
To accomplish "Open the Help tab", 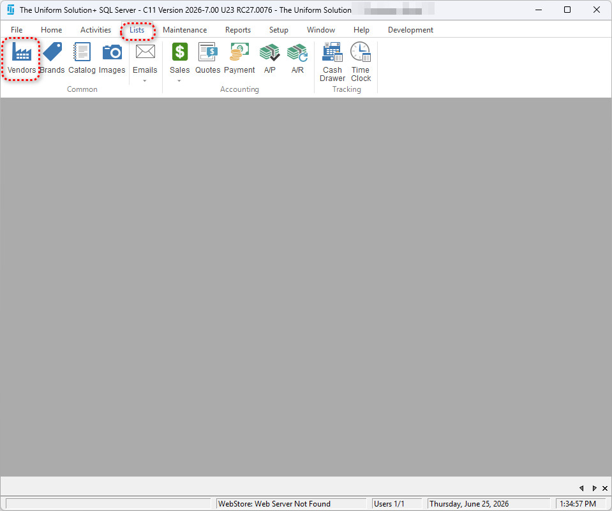I will tap(361, 30).
